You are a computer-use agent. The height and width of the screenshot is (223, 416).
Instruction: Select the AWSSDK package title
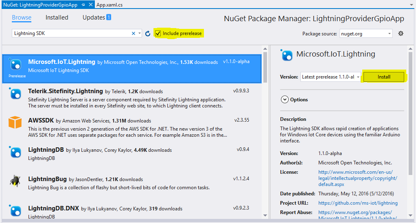(41, 120)
